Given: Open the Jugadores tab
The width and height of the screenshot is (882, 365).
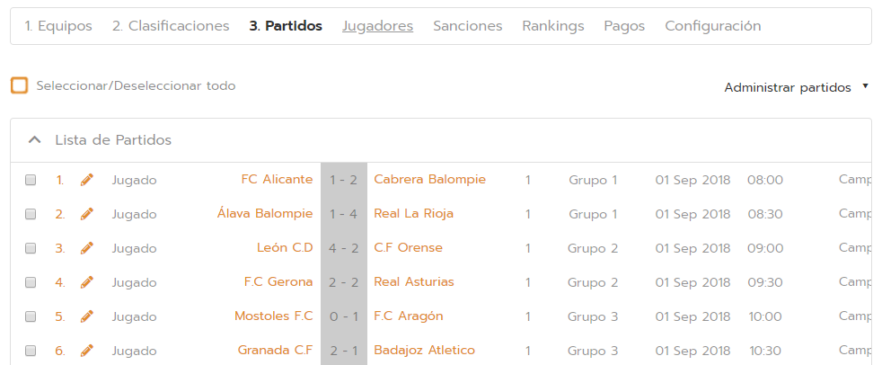Looking at the screenshot, I should click(377, 26).
